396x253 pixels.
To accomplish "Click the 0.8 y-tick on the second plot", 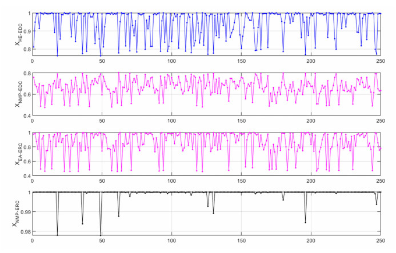I will click(26, 73).
